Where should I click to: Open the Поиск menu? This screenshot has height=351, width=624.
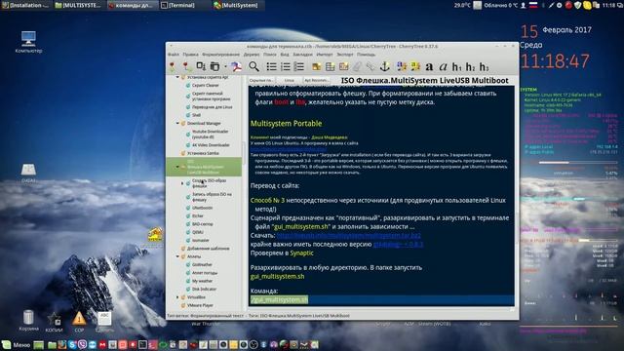pyautogui.click(x=270, y=55)
